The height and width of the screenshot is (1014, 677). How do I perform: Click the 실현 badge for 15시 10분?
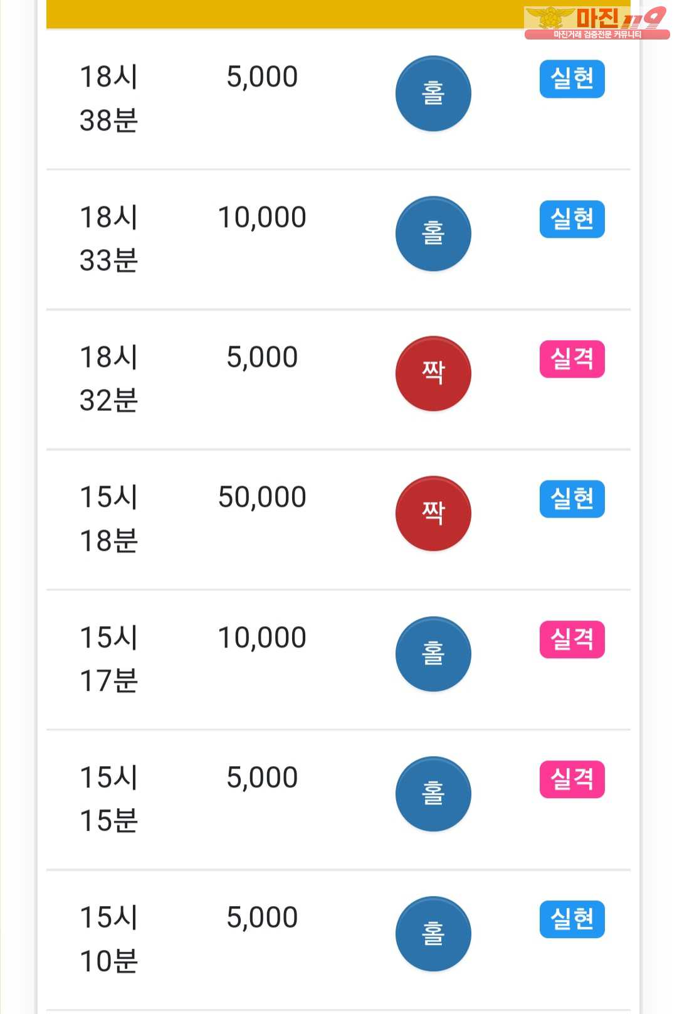(x=572, y=919)
